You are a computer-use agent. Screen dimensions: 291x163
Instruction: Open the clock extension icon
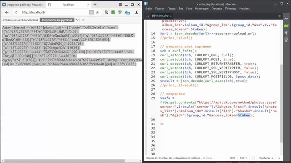[x=106, y=12]
